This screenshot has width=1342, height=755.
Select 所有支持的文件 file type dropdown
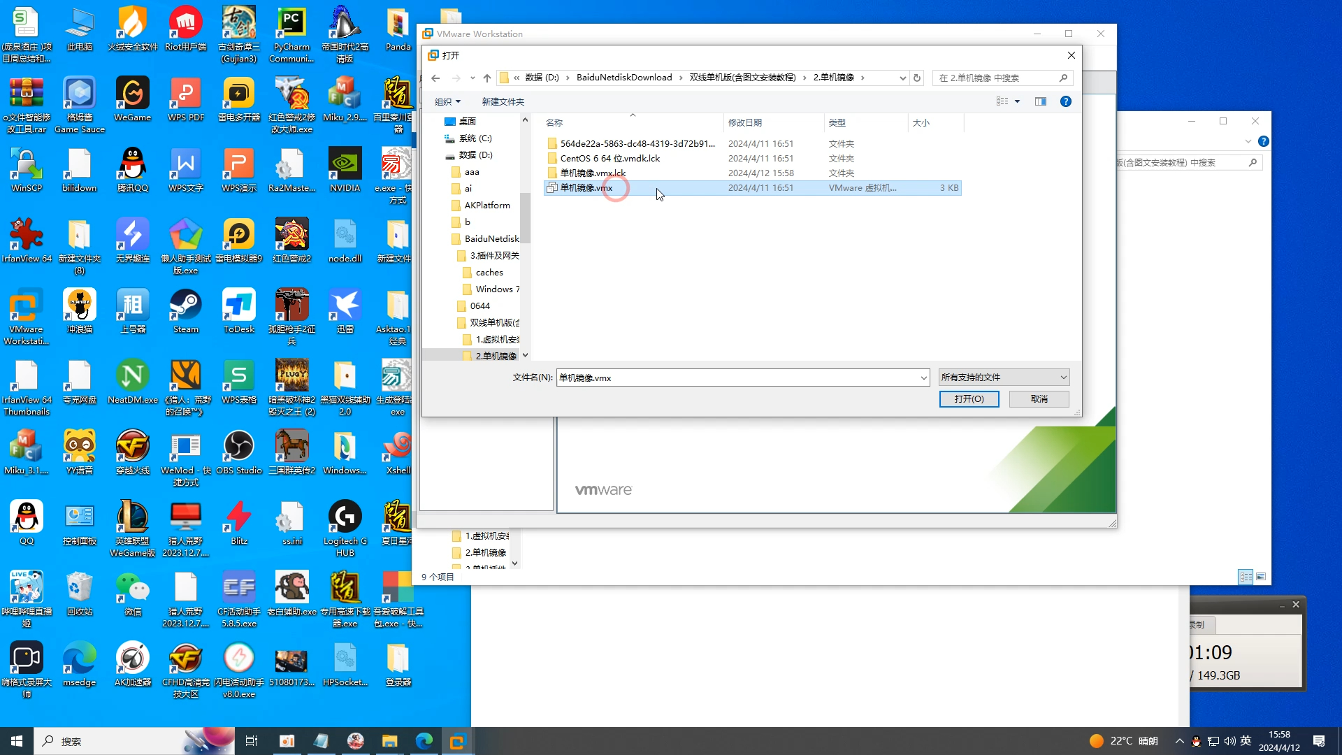(x=1003, y=377)
